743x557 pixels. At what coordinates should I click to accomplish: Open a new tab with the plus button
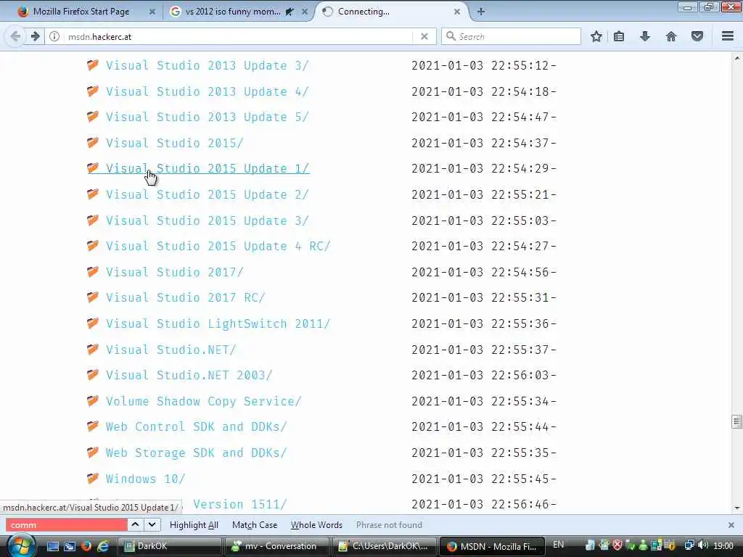coord(480,12)
